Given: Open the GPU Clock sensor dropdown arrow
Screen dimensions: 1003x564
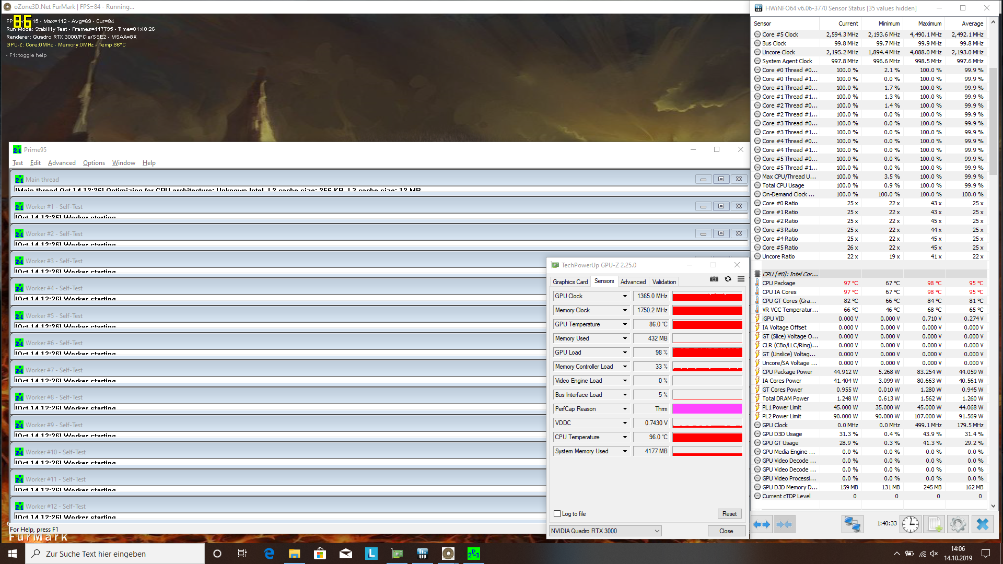Looking at the screenshot, I should click(625, 296).
